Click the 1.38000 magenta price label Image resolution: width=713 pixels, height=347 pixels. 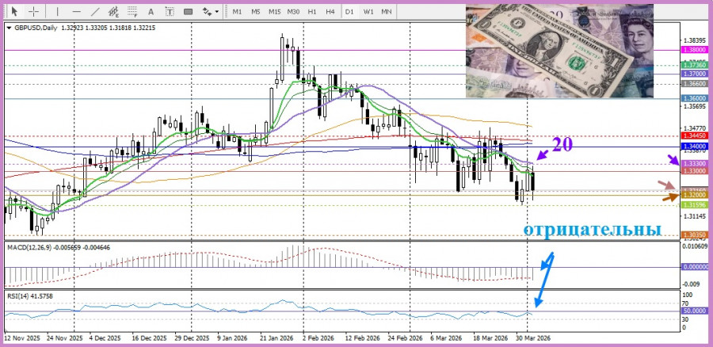tap(694, 50)
